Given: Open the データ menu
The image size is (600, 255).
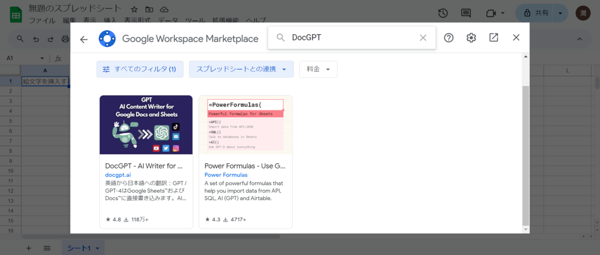Looking at the screenshot, I should (168, 21).
